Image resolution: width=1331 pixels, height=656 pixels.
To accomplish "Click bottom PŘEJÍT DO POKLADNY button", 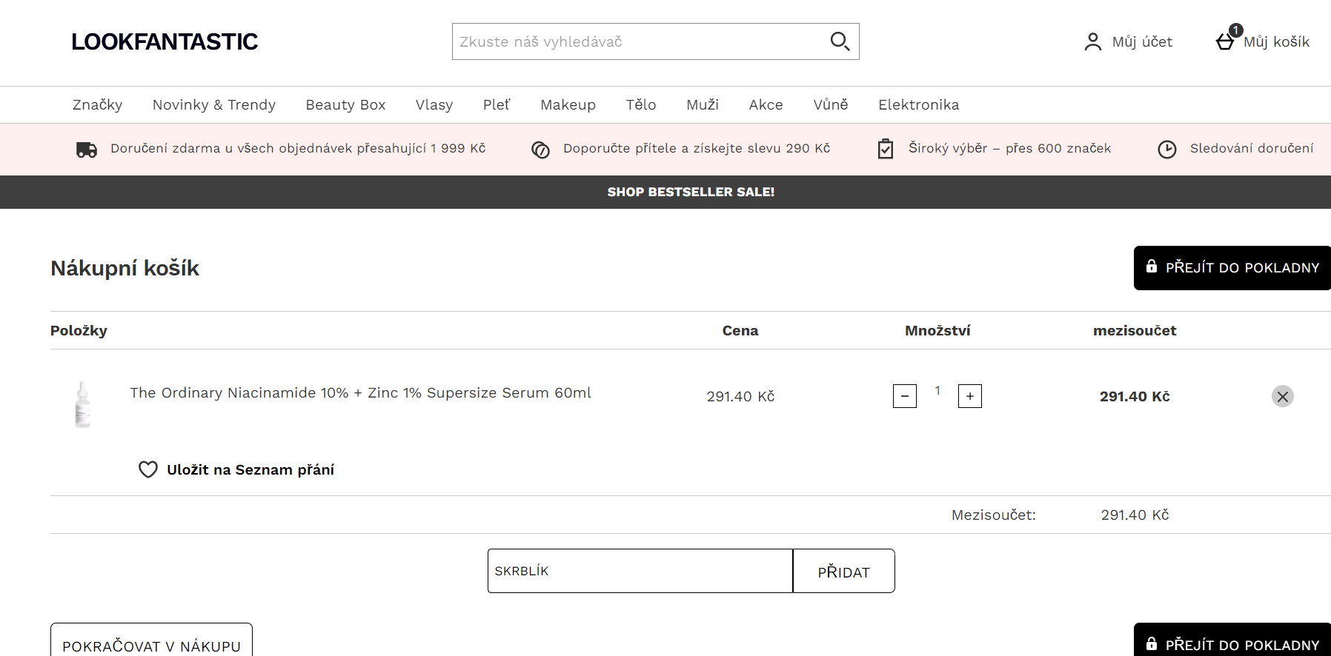I will point(1232,641).
